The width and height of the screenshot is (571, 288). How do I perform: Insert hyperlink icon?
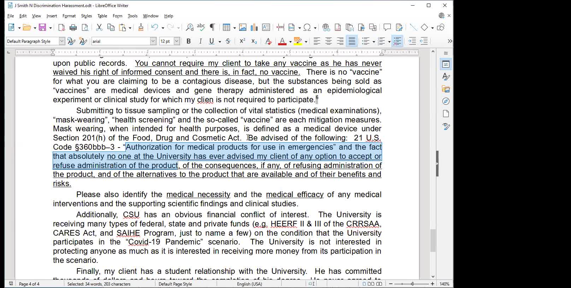pos(326,28)
